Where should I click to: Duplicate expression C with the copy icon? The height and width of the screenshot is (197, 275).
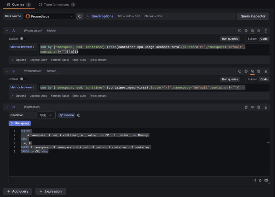246,107
